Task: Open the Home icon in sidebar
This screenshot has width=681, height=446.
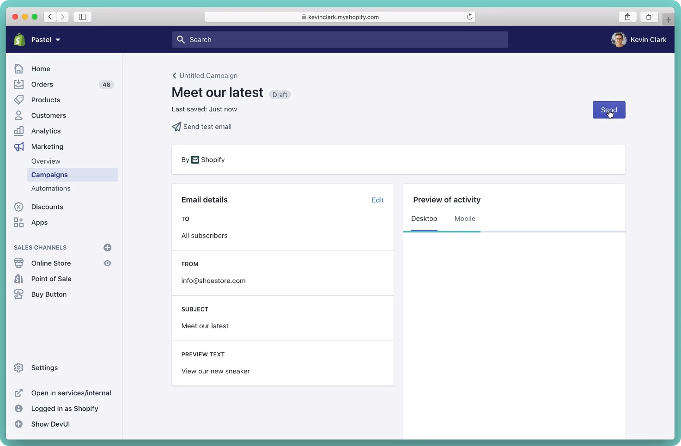Action: 18,69
